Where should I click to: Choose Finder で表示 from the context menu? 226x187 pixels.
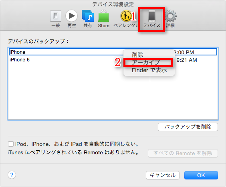point(149,70)
